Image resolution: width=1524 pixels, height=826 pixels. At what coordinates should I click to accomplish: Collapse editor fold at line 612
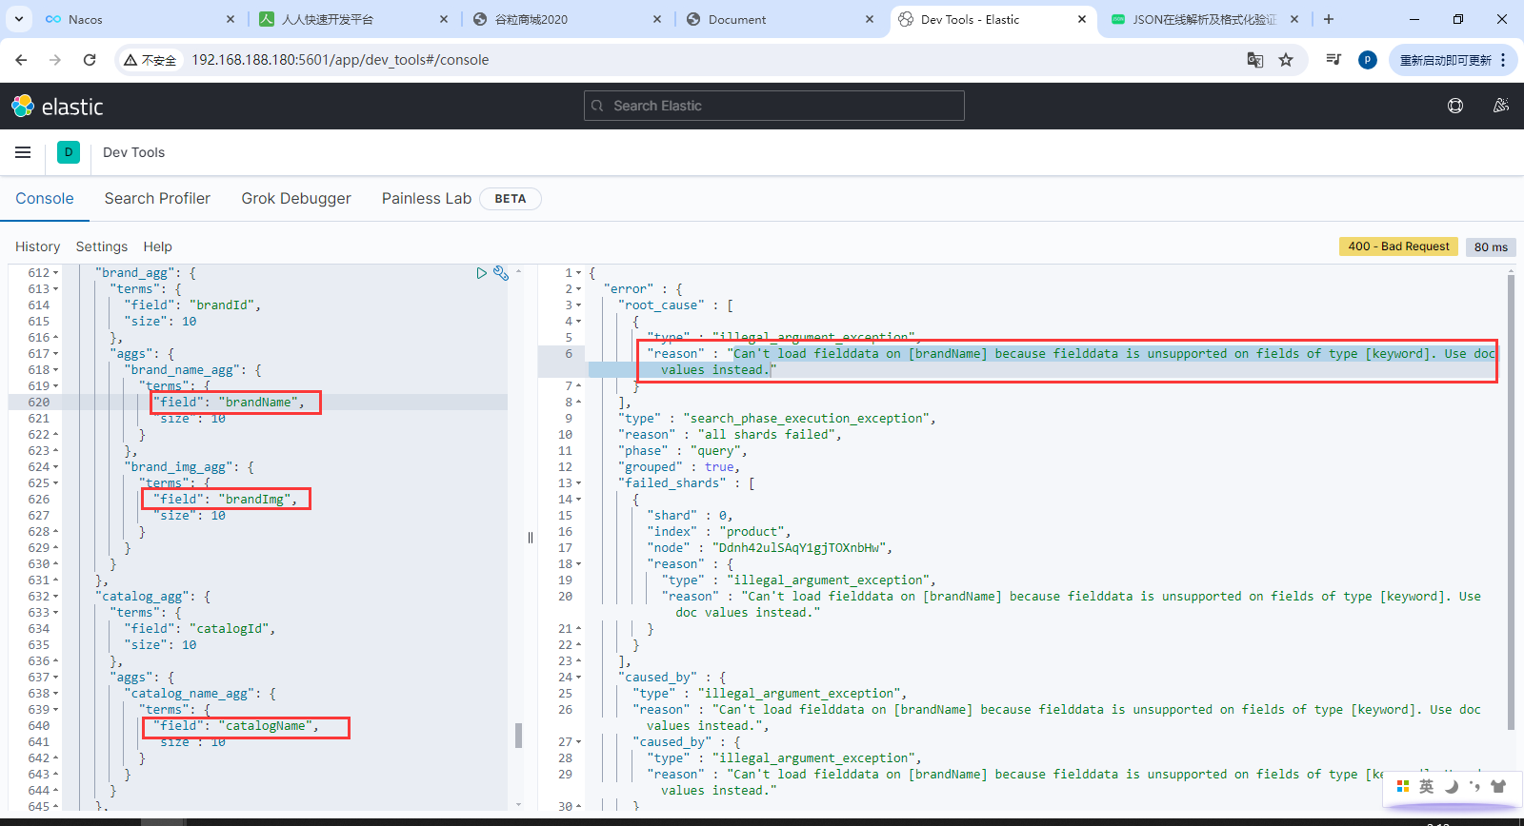[x=56, y=273]
